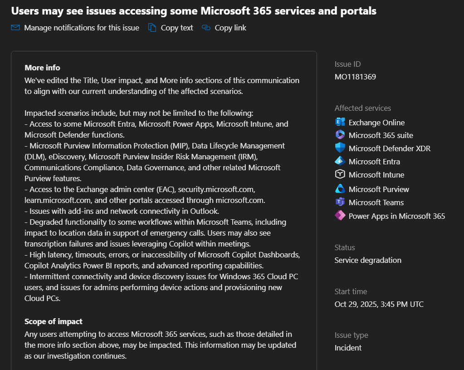The width and height of the screenshot is (464, 370).
Task: Click the Microsoft Teams icon
Action: pyautogui.click(x=340, y=202)
